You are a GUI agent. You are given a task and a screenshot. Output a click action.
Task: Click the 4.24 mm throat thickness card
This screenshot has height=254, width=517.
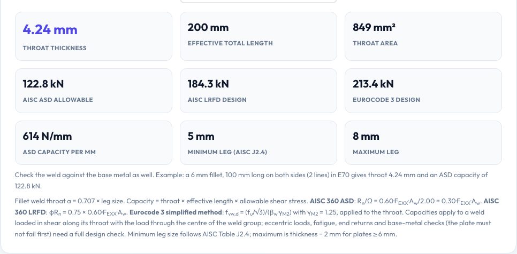coord(94,36)
